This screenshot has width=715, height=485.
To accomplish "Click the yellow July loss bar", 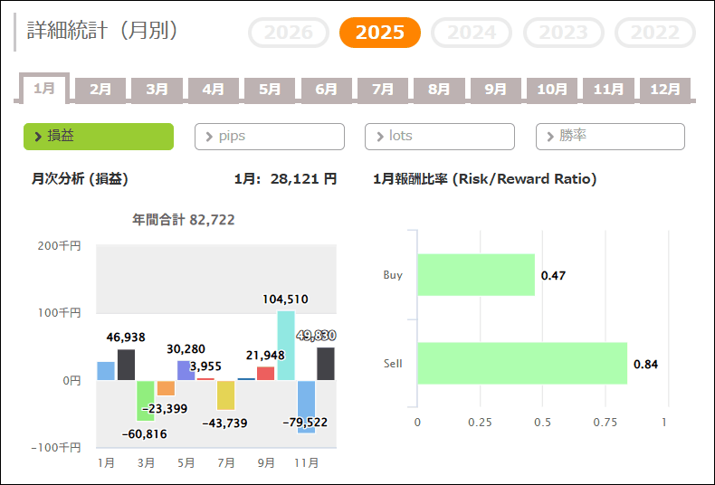I will click(225, 395).
